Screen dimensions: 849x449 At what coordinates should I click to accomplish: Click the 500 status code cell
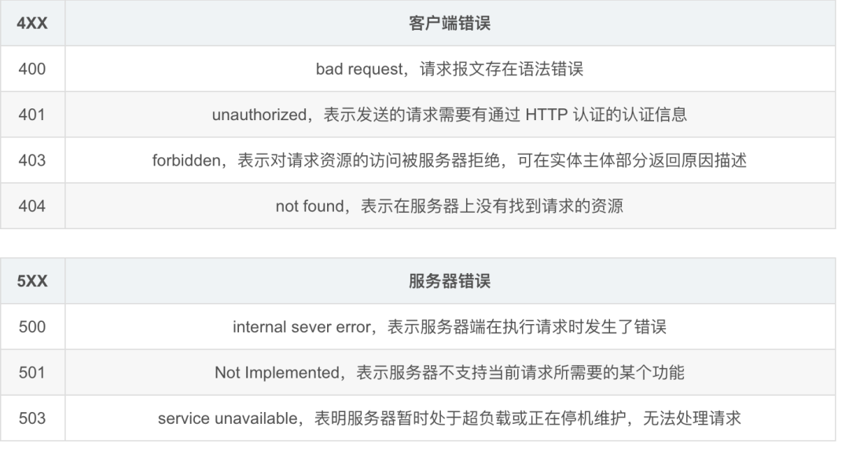tap(32, 327)
